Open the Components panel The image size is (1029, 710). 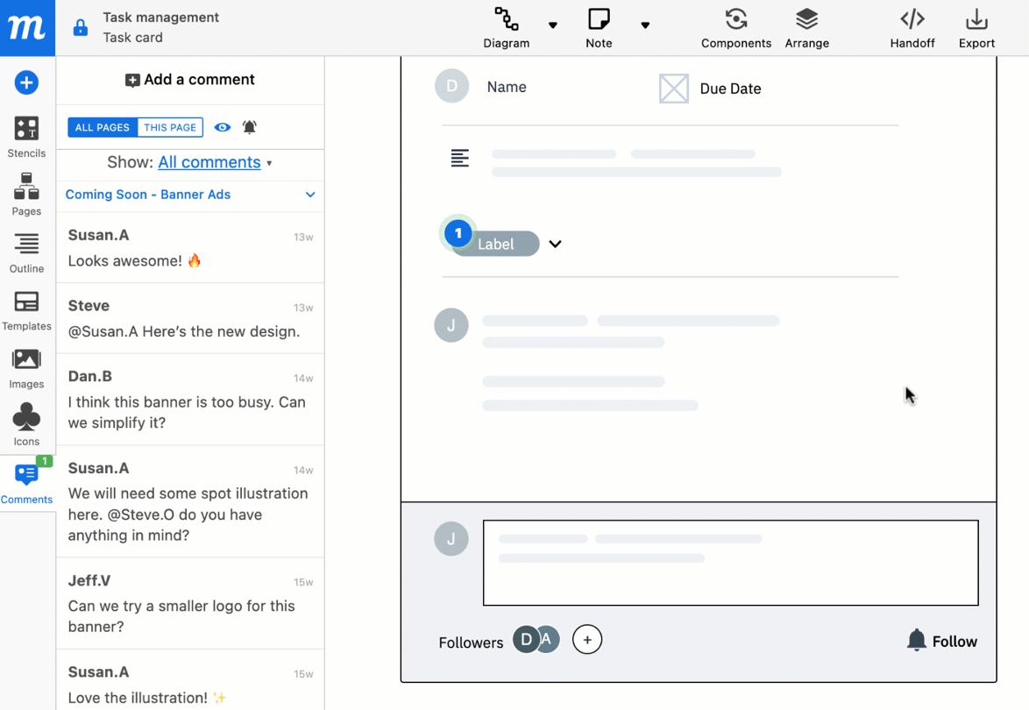(x=736, y=28)
